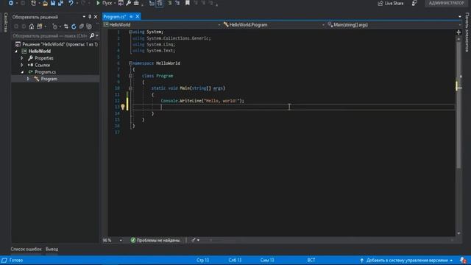Click 'Проблемы не найдены' status indicator
Image resolution: width=471 pixels, height=265 pixels.
[155, 241]
